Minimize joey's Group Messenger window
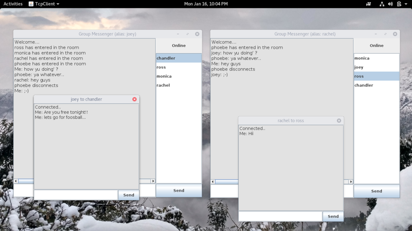Screen dimensions: 412x231 178,34
